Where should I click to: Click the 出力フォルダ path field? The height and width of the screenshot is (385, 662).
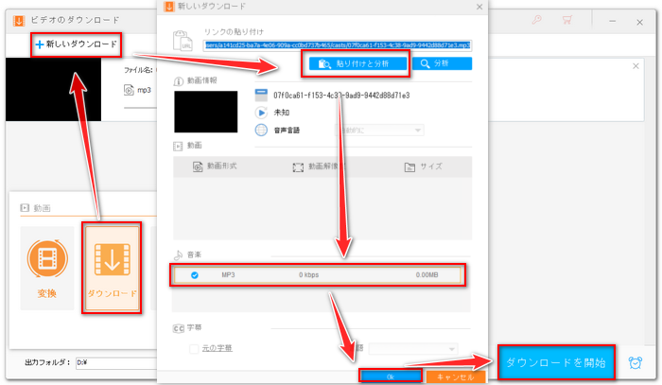point(116,362)
